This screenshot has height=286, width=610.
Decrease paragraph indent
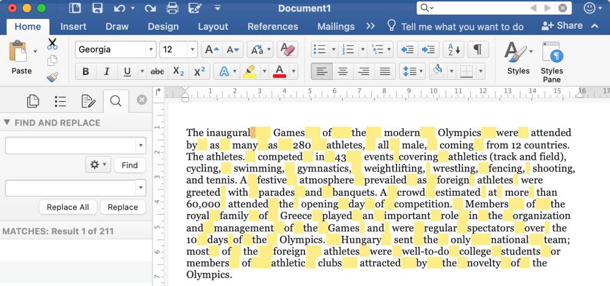[x=407, y=49]
